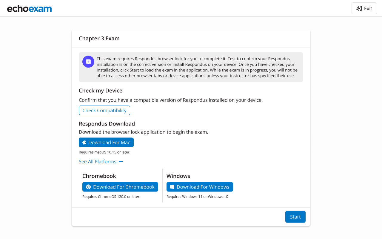The height and width of the screenshot is (239, 382).
Task: Click 'Requires ChromeOS 120.0 or later' text
Action: coord(111,197)
